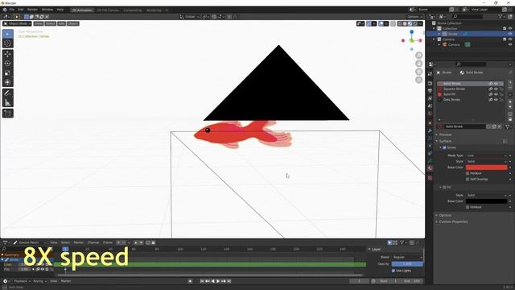Jump to the previous keyframe
This screenshot has width=515, height=290.
tap(208, 281)
